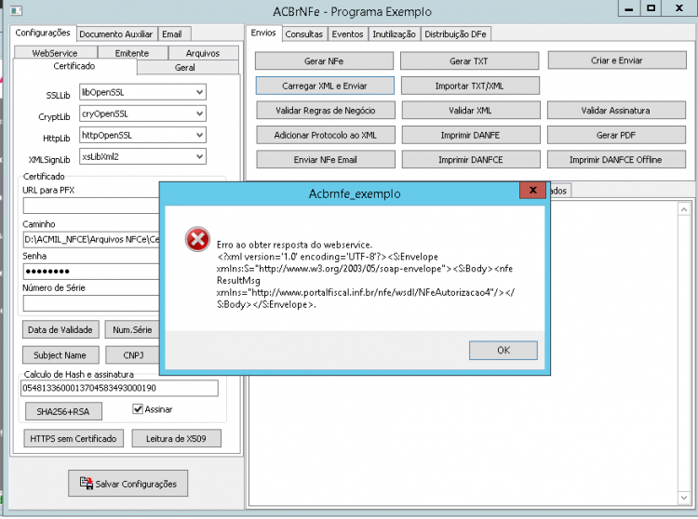Minimize the ACBrNFe window
This screenshot has height=519, width=698.
pos(629,8)
